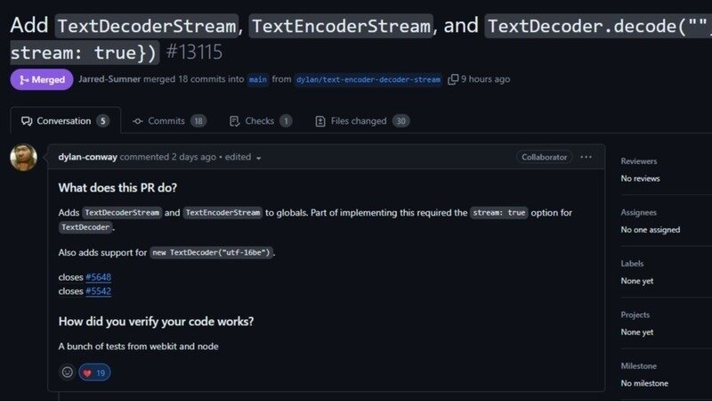Image resolution: width=712 pixels, height=401 pixels.
Task: Click the purple Merged status badge
Action: [x=41, y=79]
